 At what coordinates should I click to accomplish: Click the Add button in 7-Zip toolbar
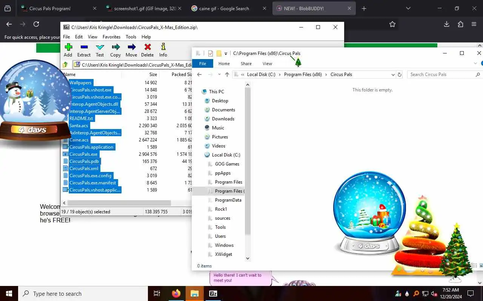[x=68, y=50]
